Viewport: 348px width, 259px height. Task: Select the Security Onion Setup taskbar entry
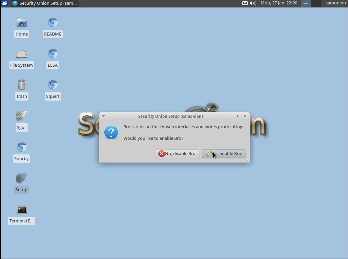(45, 3)
